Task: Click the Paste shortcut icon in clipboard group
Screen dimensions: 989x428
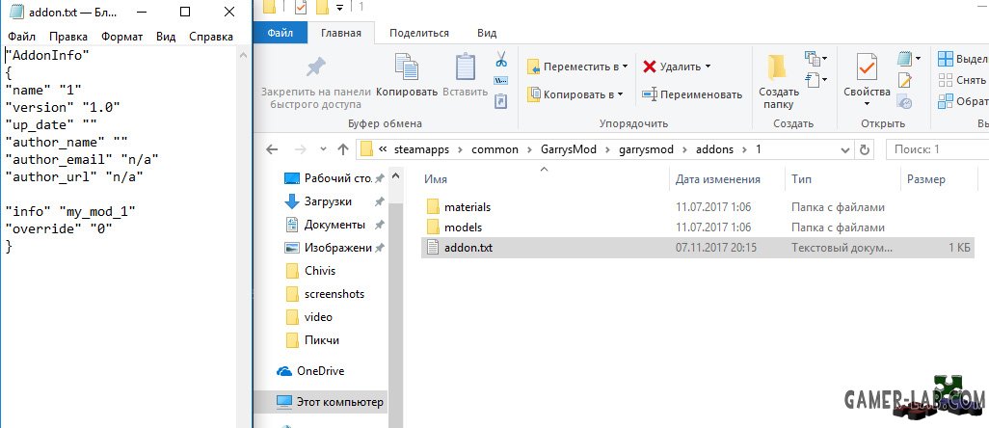Action: coord(501,101)
